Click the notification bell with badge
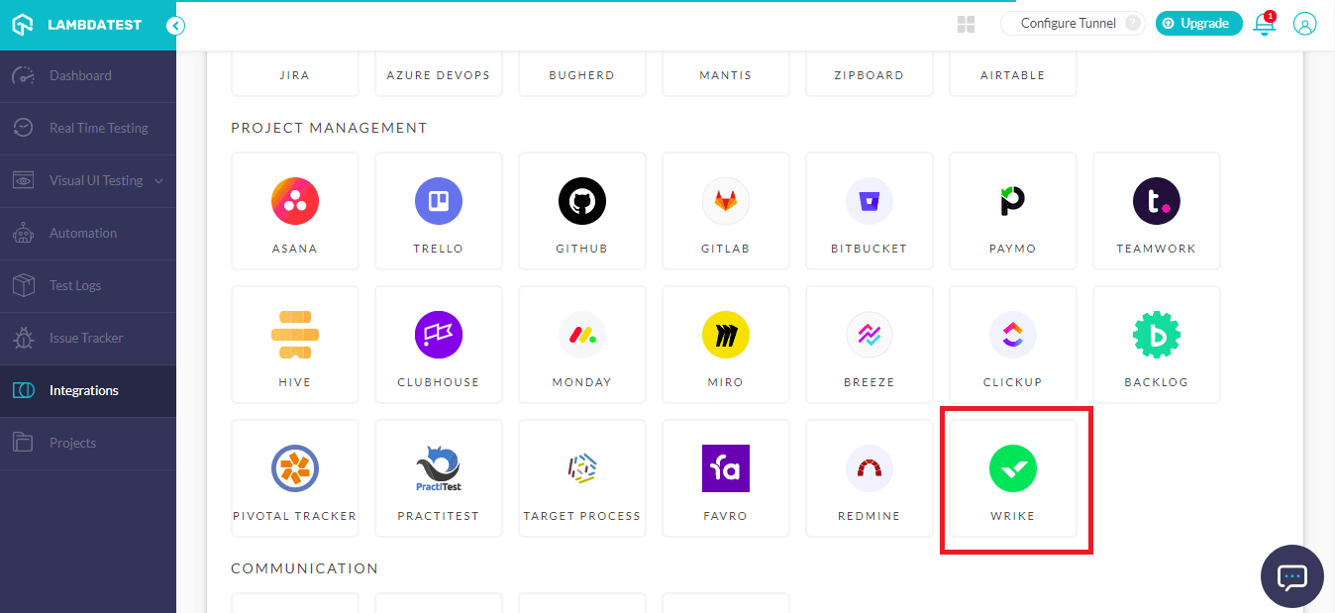Viewport: 1335px width, 613px height. tap(1265, 25)
